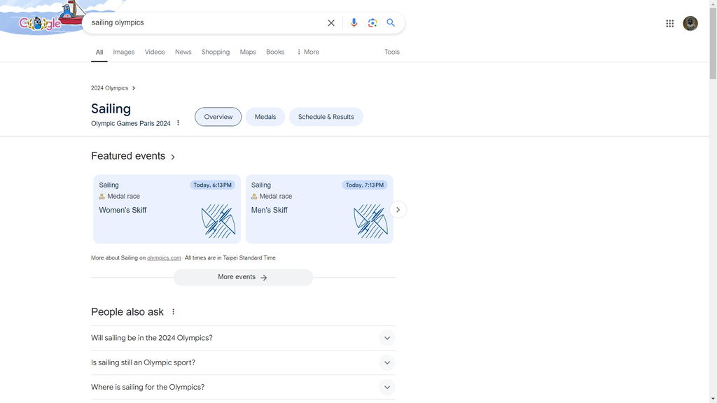This screenshot has height=403, width=717.
Task: Click the magnifier search icon
Action: [391, 23]
